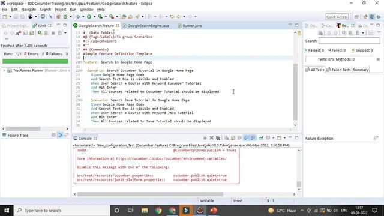Click the JUnit Rerun Test icon
Image resolution: width=384 pixels, height=216 pixels.
pyautogui.click(x=40, y=33)
